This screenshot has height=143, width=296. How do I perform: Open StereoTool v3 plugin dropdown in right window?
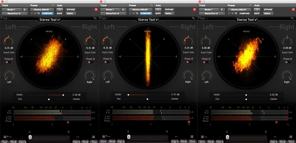click(x=212, y=14)
